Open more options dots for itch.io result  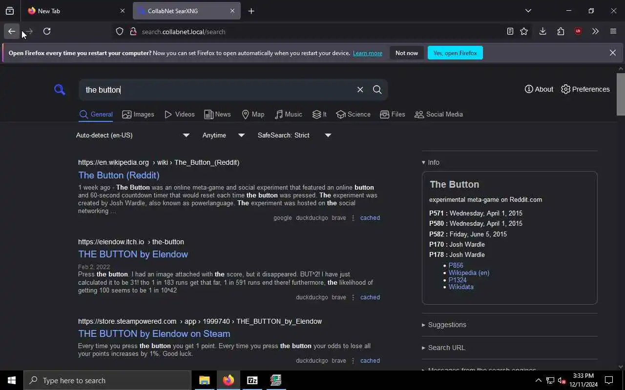(353, 297)
